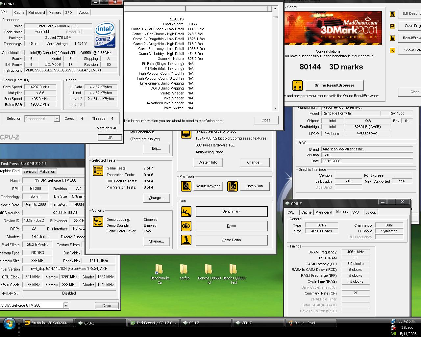Screen dimensions: 421x337
Task: Click the ResultBrowser icon in score window
Action: click(392, 38)
